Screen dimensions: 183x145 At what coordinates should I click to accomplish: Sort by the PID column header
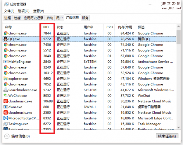(46, 27)
